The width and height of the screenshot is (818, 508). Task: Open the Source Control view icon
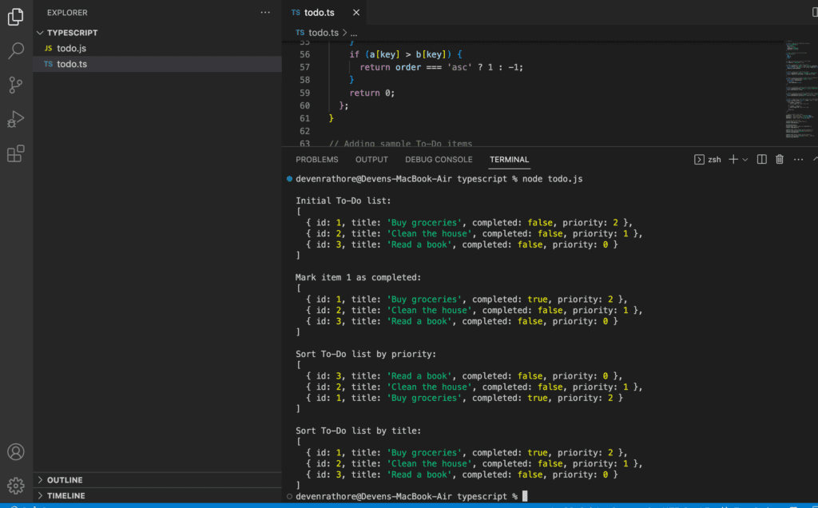[16, 85]
